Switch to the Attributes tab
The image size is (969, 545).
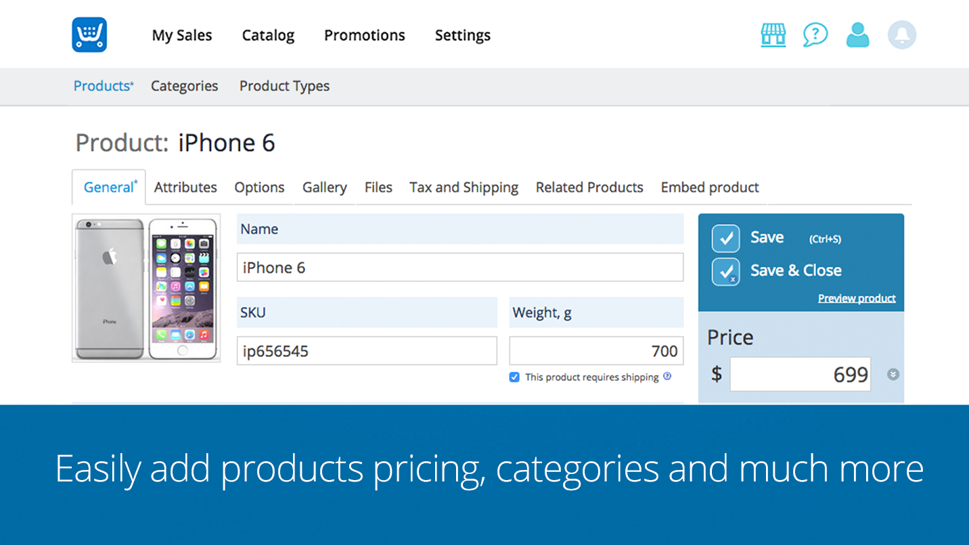coord(185,187)
